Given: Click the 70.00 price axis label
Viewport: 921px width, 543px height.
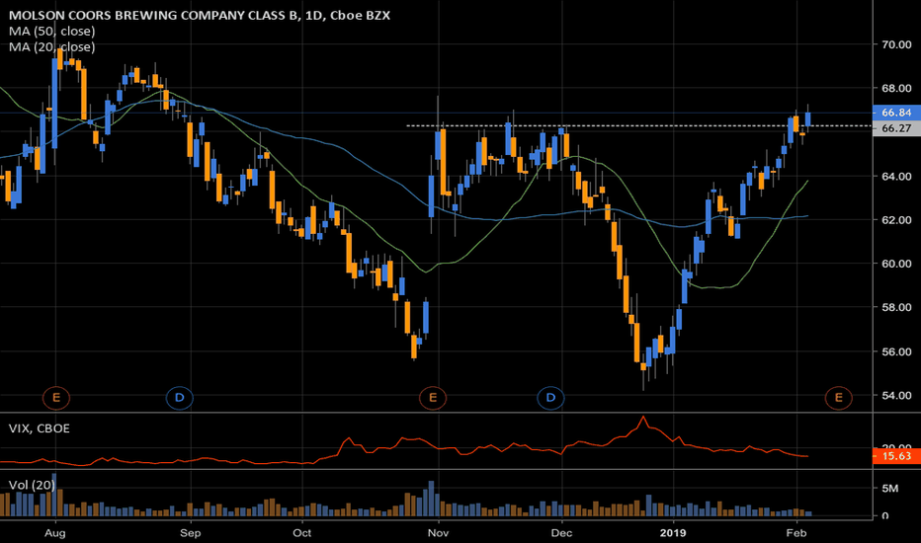Looking at the screenshot, I should 896,44.
